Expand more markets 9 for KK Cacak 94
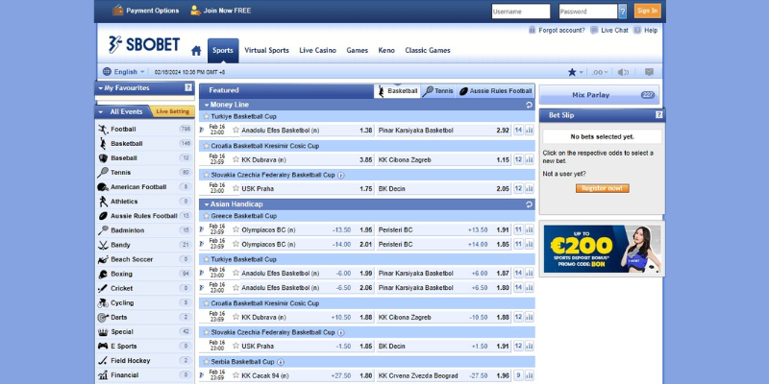 pyautogui.click(x=518, y=375)
